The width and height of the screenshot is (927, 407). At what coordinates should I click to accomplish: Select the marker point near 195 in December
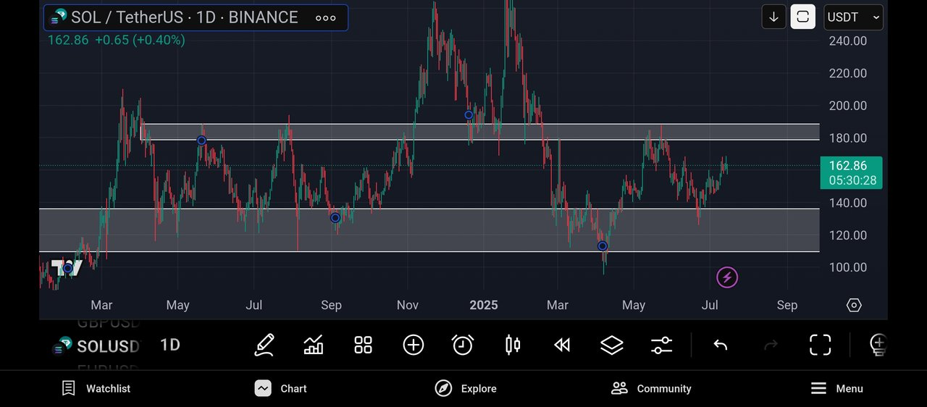pyautogui.click(x=469, y=115)
